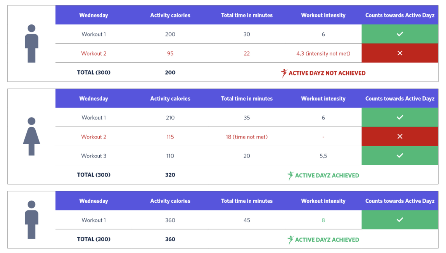Click green checkmark for 210 calorie workout
This screenshot has height=253, width=446.
[x=399, y=118]
